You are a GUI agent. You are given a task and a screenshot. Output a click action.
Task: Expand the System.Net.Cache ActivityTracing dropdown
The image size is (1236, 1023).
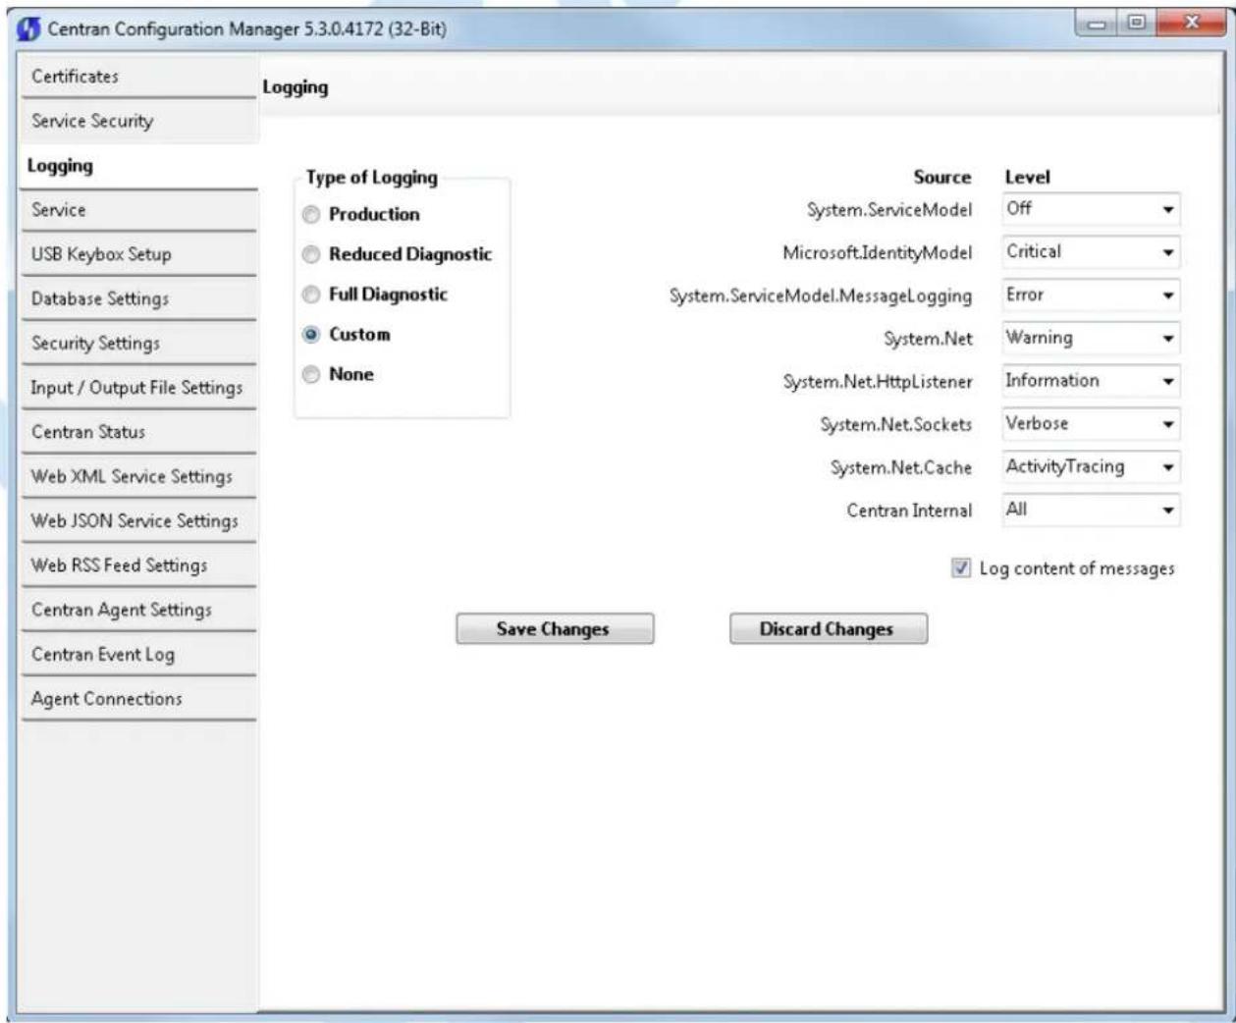click(1091, 467)
